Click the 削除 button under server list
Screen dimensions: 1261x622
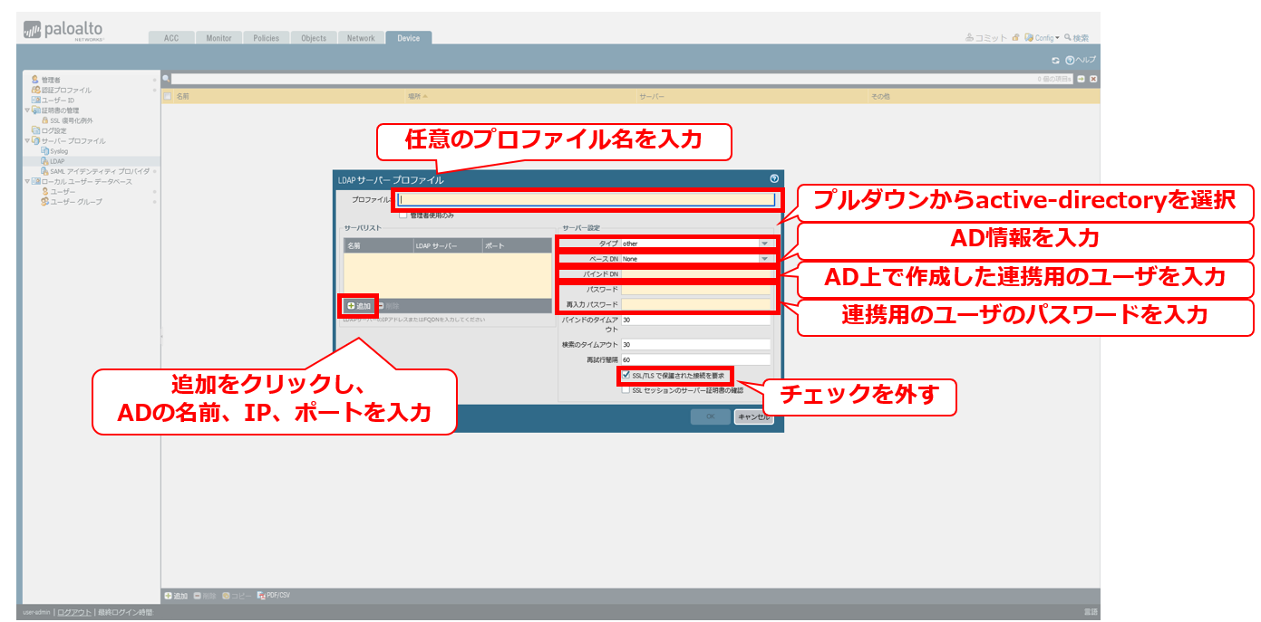click(388, 306)
